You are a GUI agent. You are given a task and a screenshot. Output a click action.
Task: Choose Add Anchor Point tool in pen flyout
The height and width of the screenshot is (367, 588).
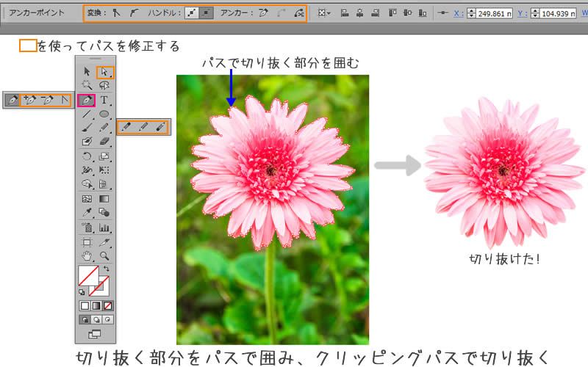tap(29, 100)
